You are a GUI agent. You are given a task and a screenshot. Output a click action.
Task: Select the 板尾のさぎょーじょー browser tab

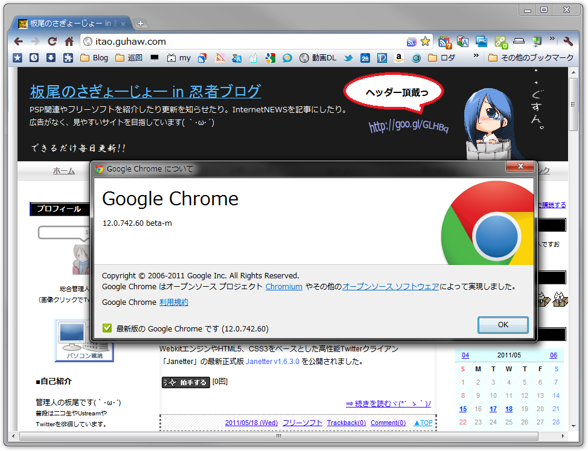(70, 24)
